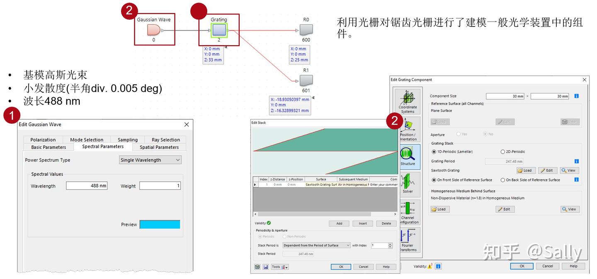Open the Channel Configuration page icon
Screen dimensions: 597x279
click(408, 212)
